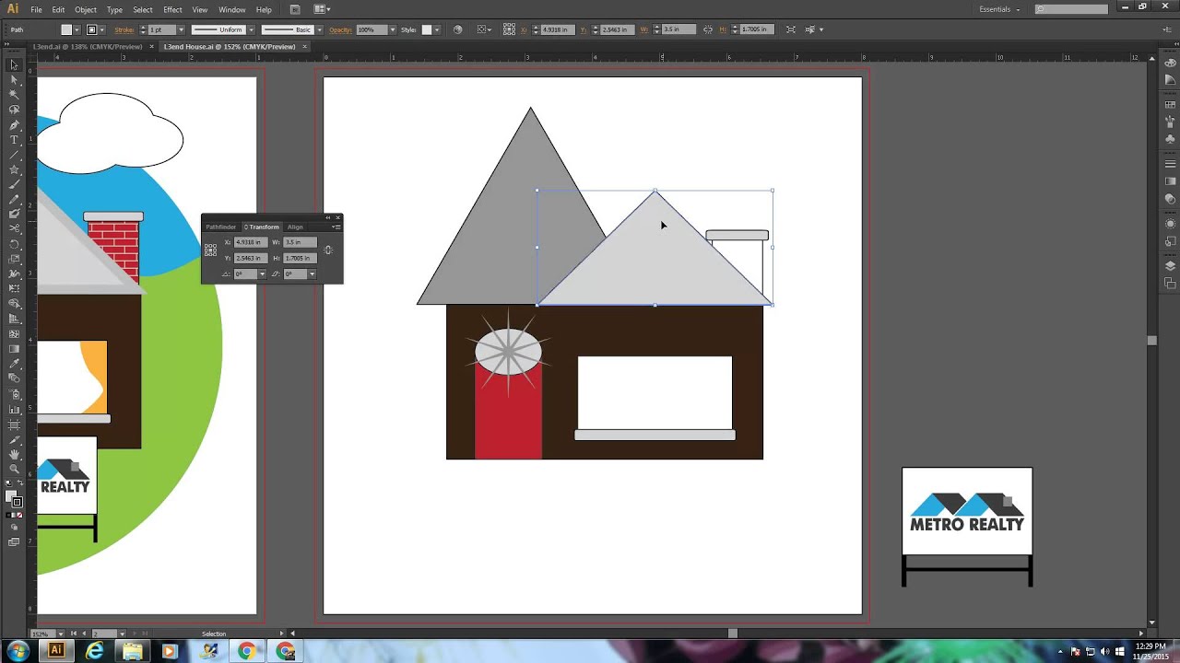Select the Lasso tool
The height and width of the screenshot is (663, 1180).
[14, 110]
